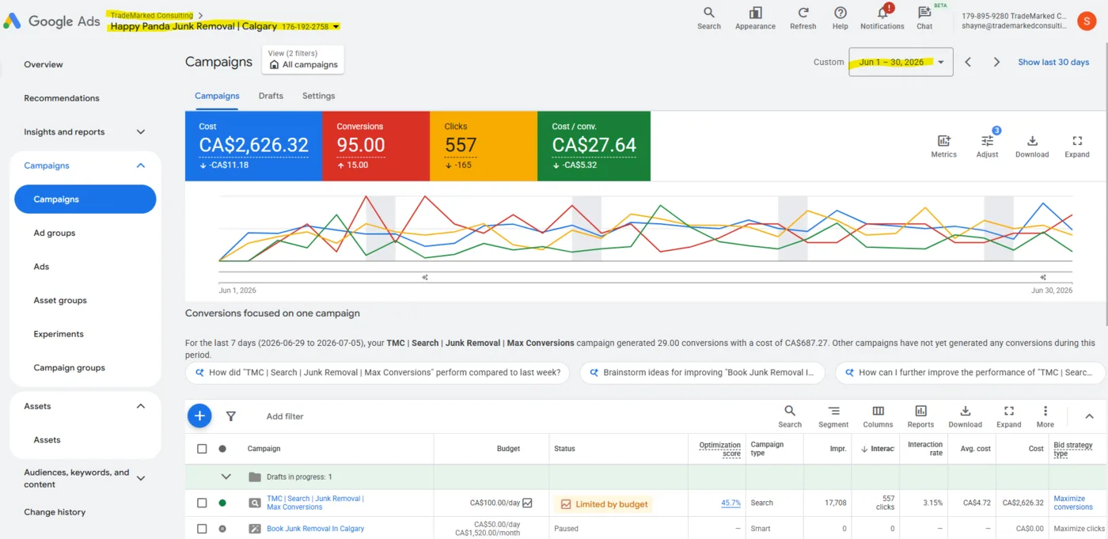Toggle green status dot of TMC campaign
Image resolution: width=1108 pixels, height=539 pixels.
[222, 503]
